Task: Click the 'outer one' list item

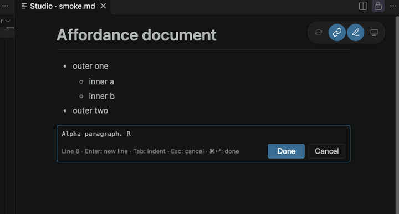Action: (90, 66)
